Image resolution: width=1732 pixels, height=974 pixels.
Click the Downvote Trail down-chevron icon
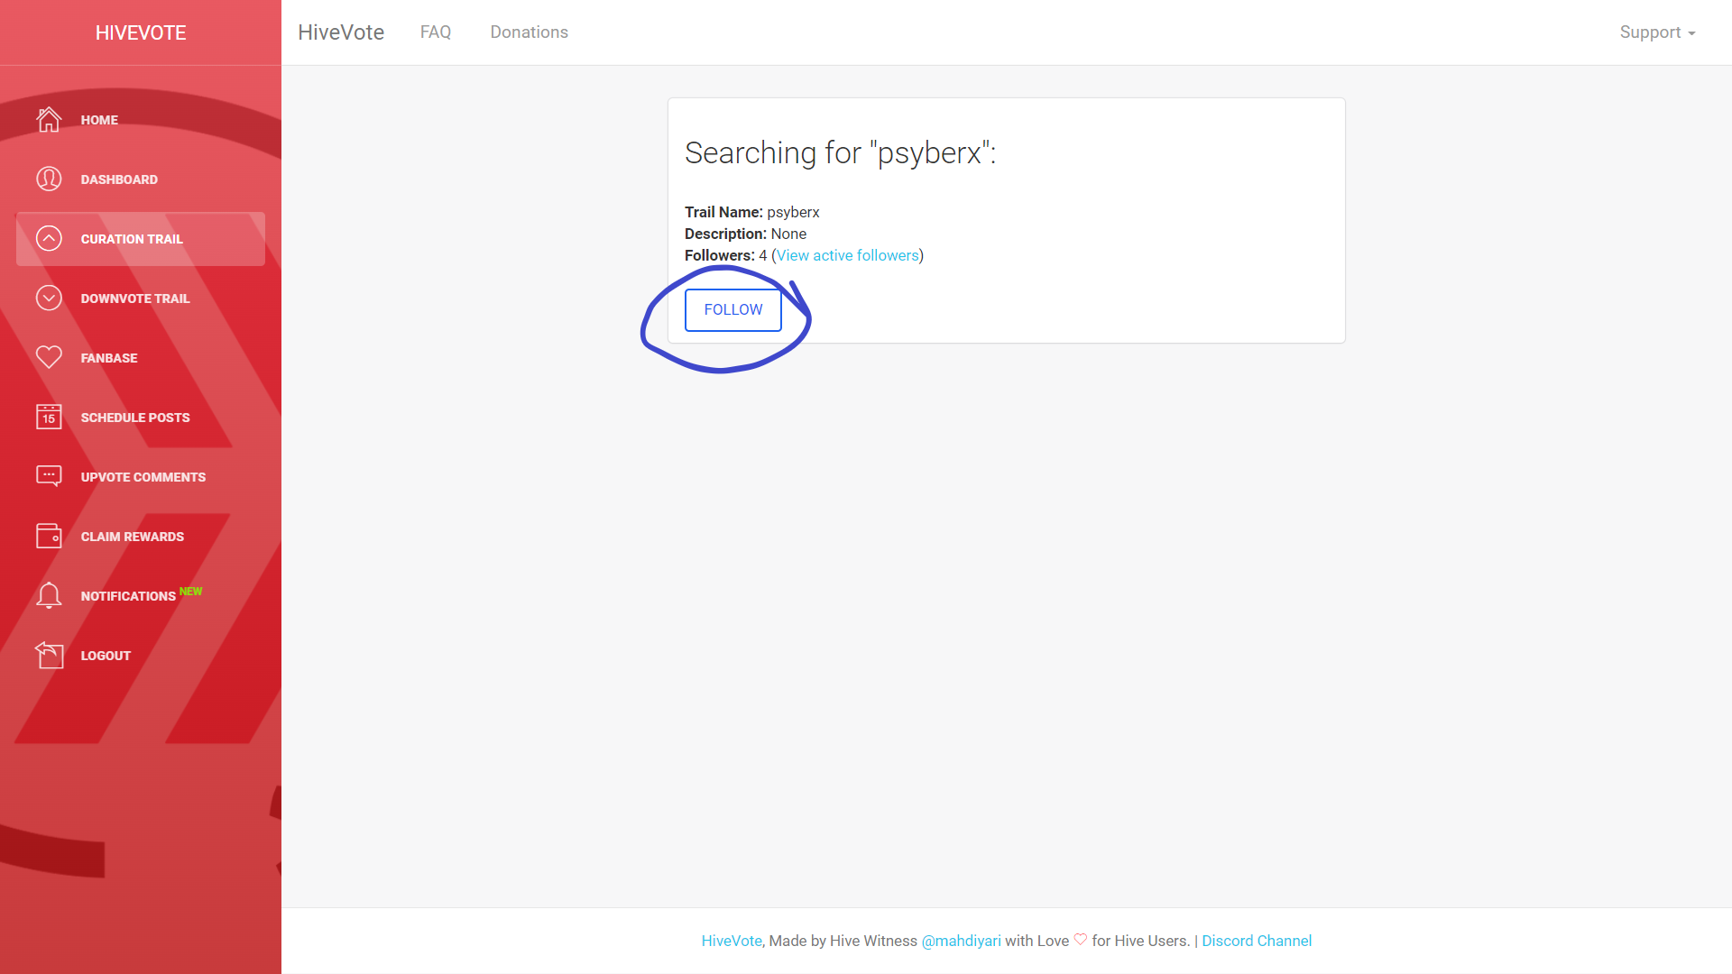click(49, 298)
